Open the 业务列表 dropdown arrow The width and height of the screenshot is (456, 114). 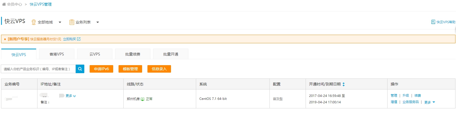[x=98, y=22]
